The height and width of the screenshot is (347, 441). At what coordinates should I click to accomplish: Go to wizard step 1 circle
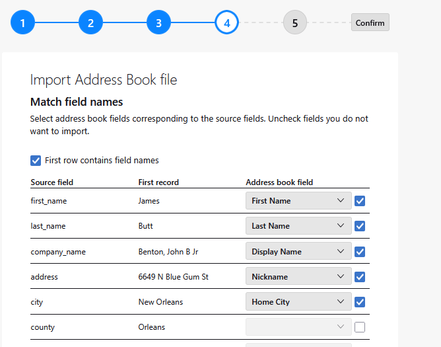(22, 22)
